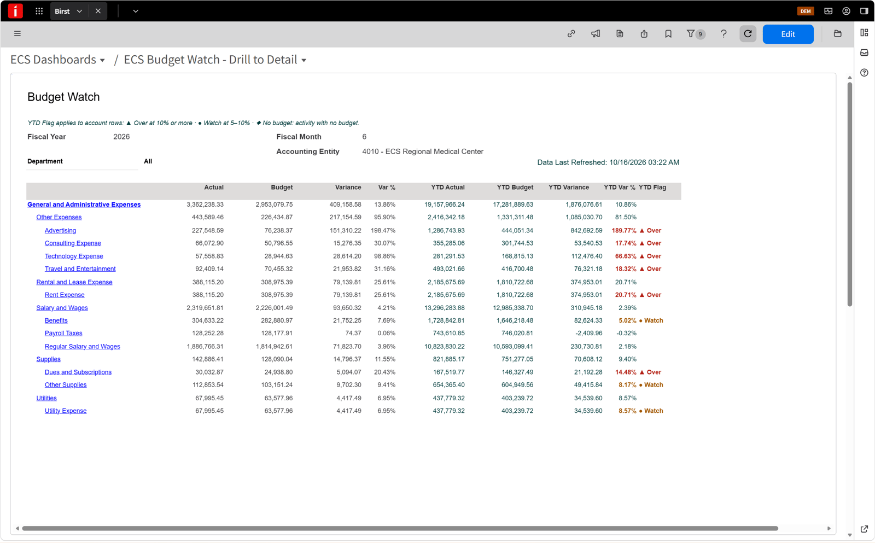
Task: Click the horizontal scrollbar of the report
Action: tap(400, 528)
